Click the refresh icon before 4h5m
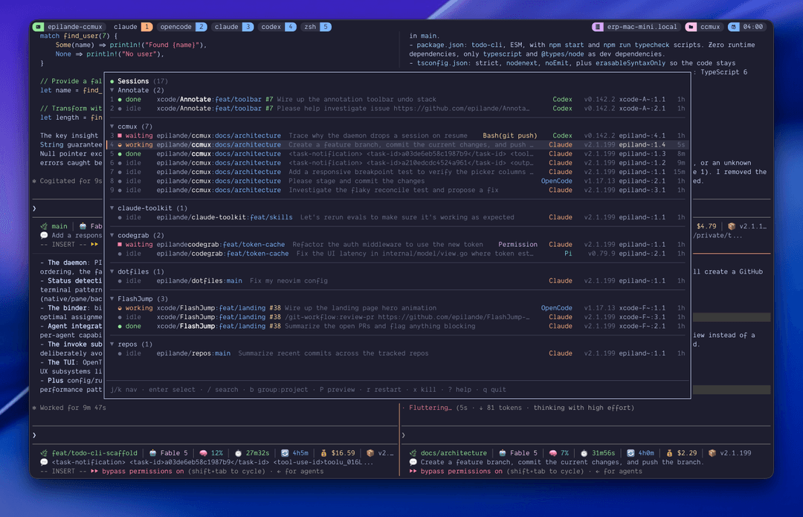The image size is (803, 517). [285, 453]
